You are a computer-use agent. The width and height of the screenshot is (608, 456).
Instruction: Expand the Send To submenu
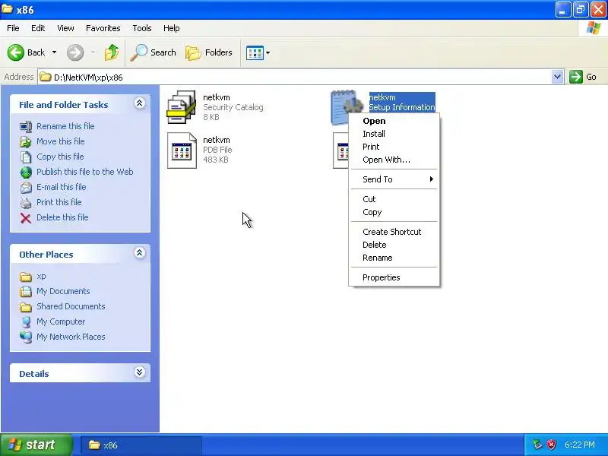click(394, 179)
